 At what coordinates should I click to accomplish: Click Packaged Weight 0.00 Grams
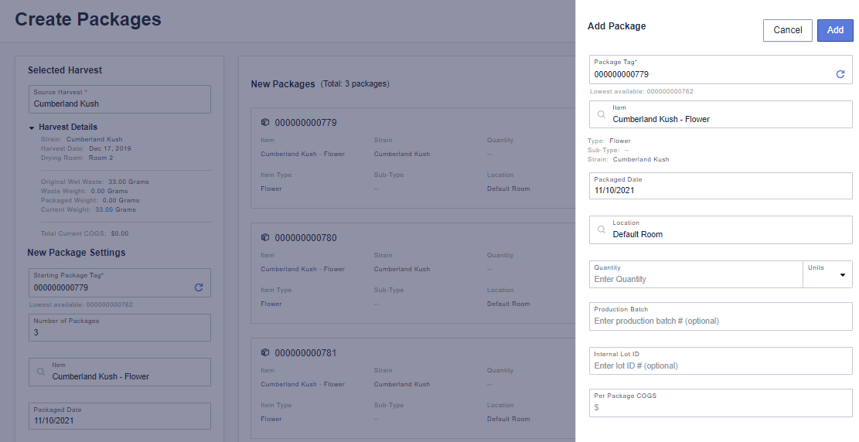coord(90,200)
